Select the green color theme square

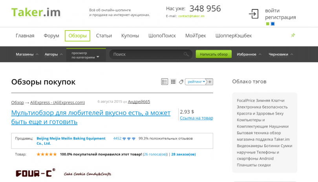(268, 24)
